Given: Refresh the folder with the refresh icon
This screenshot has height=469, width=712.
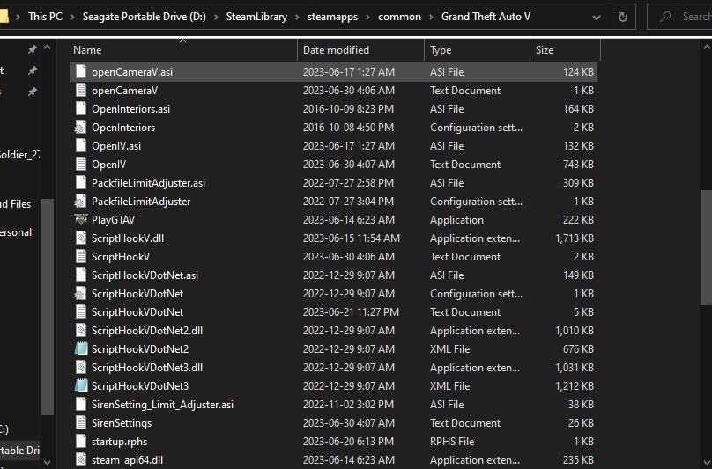Looking at the screenshot, I should pyautogui.click(x=623, y=17).
